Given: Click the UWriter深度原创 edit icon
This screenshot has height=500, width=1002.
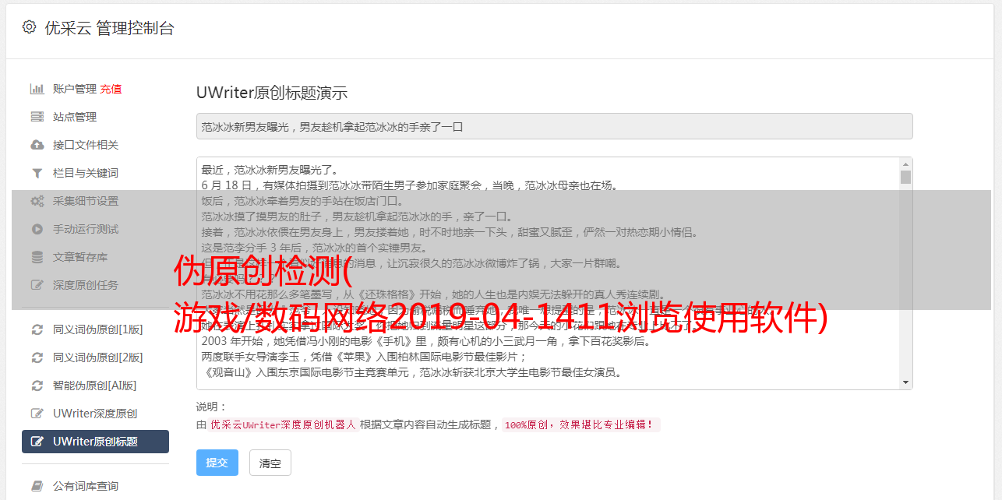Looking at the screenshot, I should point(37,414).
